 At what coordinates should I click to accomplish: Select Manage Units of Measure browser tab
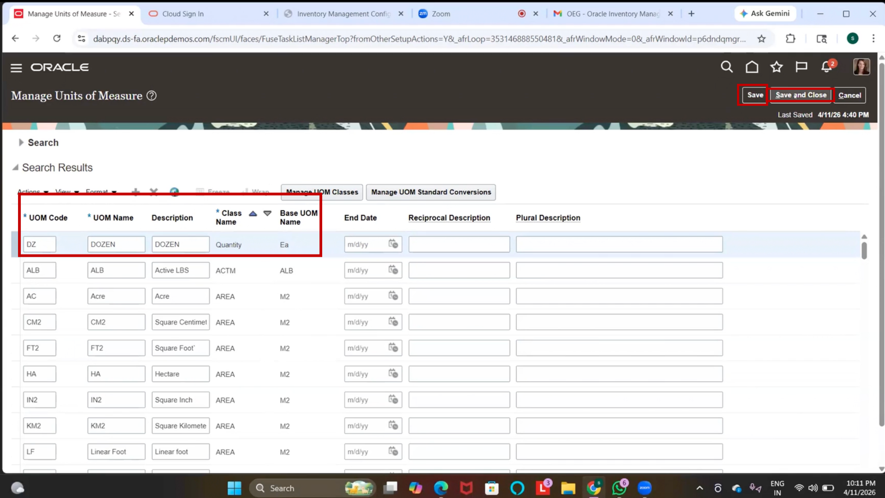click(74, 14)
